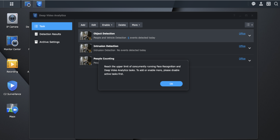280x140 pixels.
Task: Open the notifications chat bubble icon
Action: click(x=253, y=4)
